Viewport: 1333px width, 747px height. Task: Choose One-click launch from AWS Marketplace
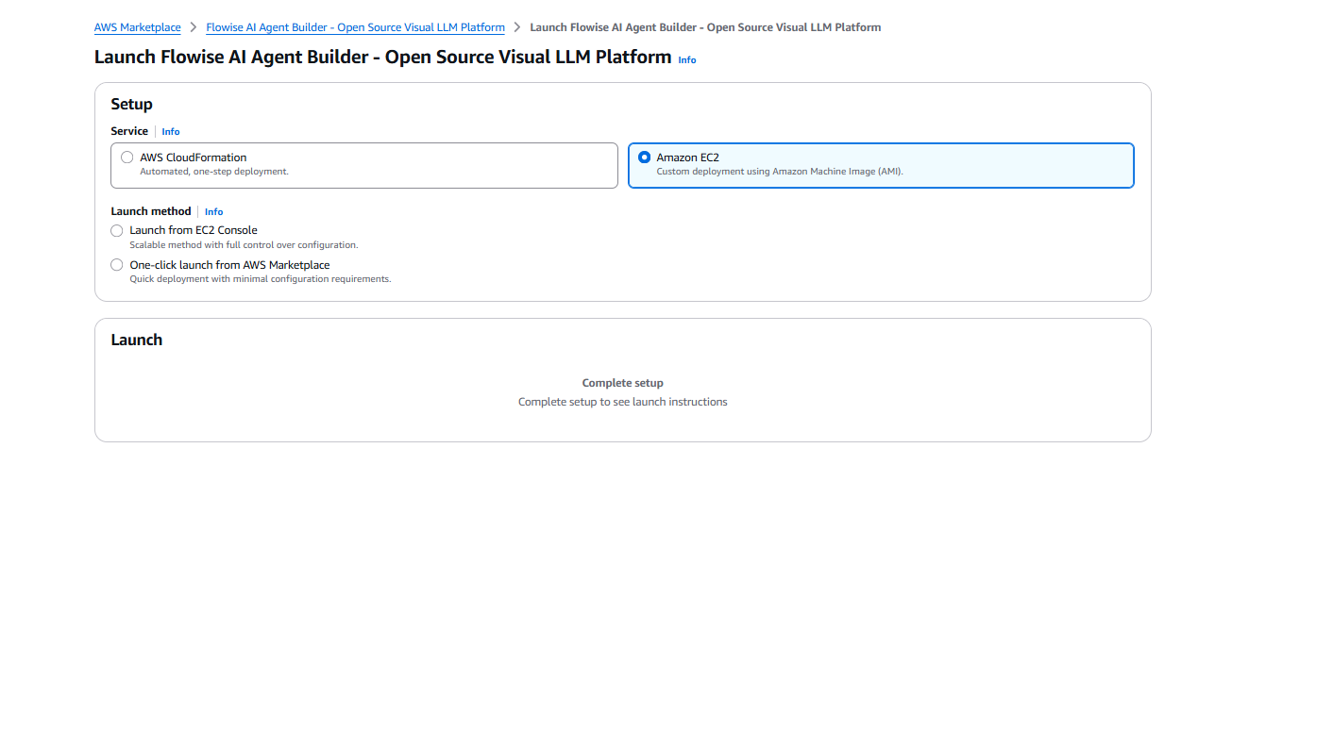[x=117, y=265]
